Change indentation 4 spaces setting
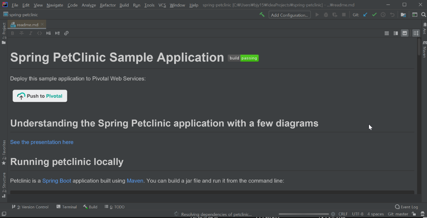The height and width of the screenshot is (218, 427). click(375, 214)
